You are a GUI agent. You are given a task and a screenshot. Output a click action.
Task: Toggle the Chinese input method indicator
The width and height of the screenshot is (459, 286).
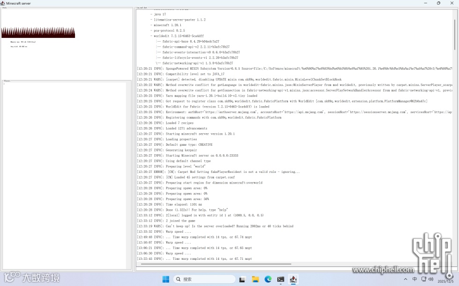pos(415,279)
